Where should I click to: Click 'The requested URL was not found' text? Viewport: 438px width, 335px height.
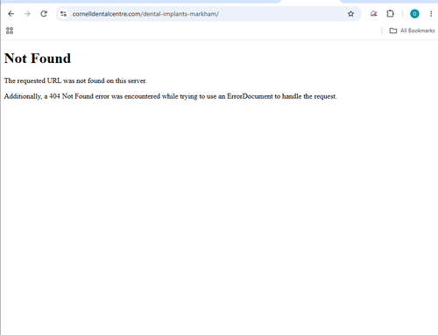[x=75, y=80]
